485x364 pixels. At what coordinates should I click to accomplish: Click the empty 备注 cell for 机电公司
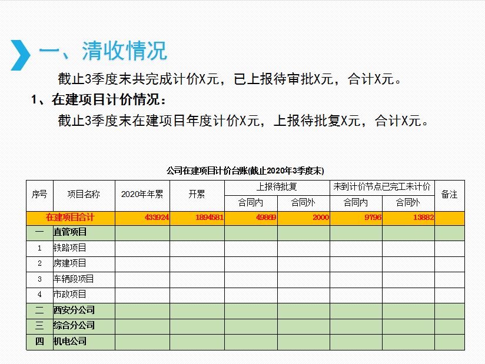pyautogui.click(x=450, y=342)
